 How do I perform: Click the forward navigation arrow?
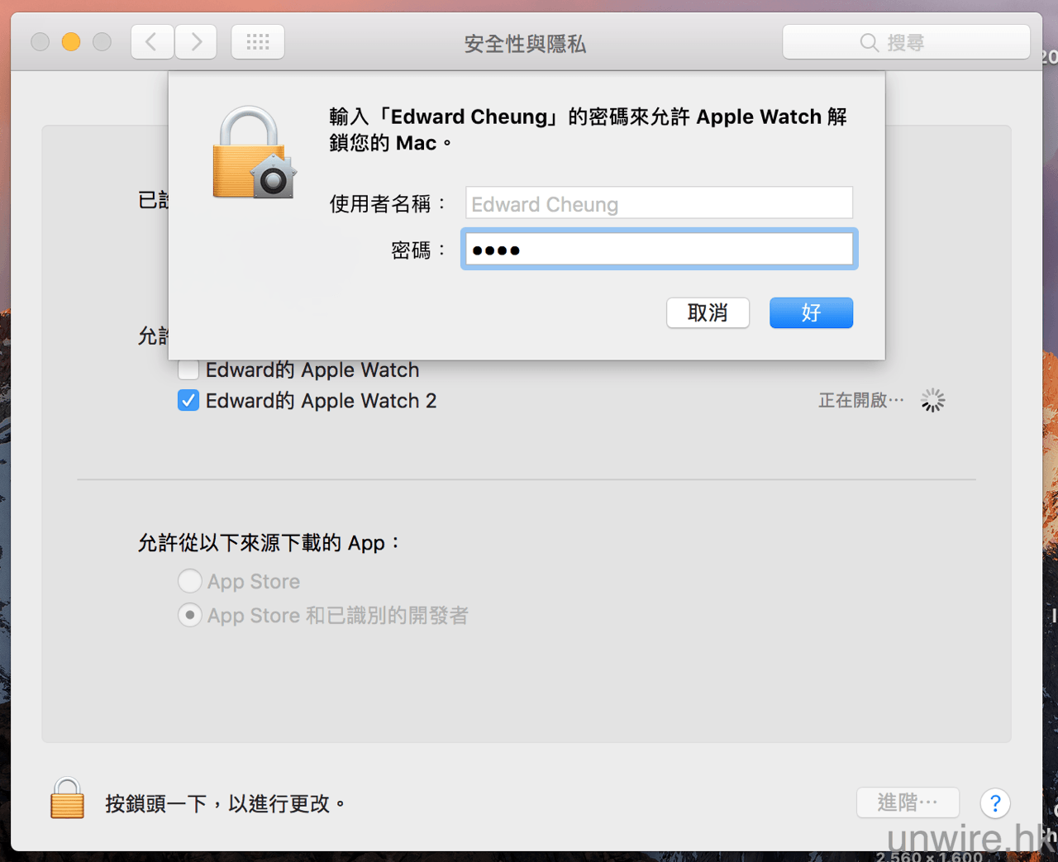pos(196,42)
